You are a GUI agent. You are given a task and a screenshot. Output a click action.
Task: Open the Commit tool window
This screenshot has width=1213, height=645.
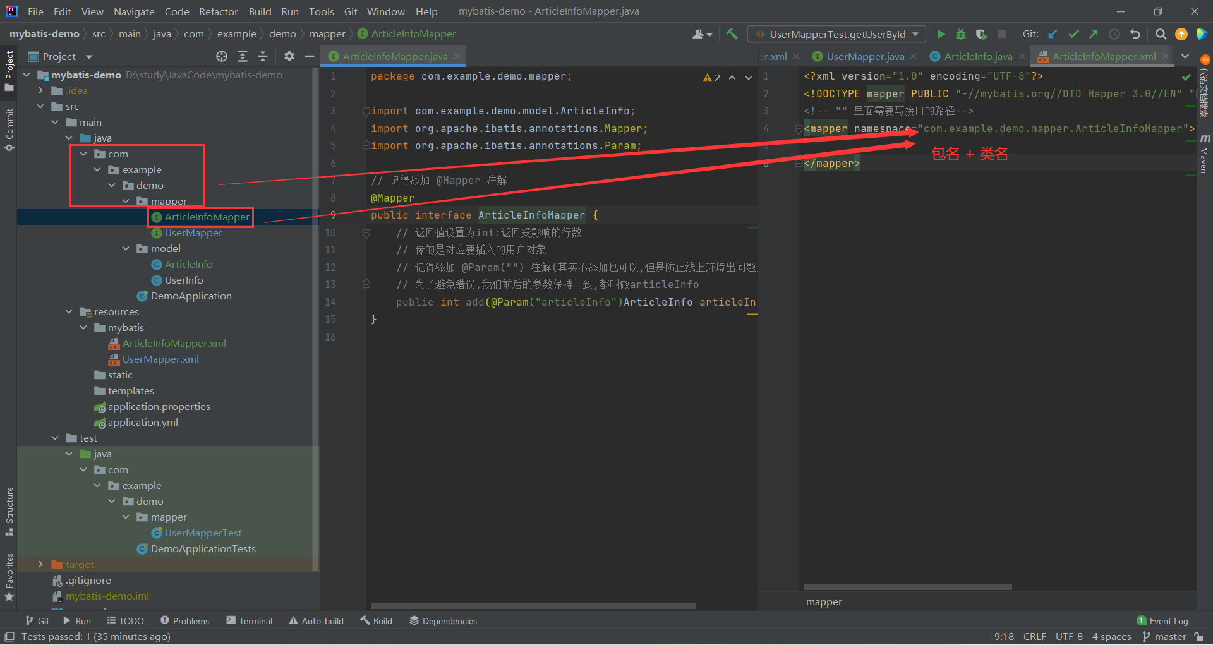(x=9, y=130)
